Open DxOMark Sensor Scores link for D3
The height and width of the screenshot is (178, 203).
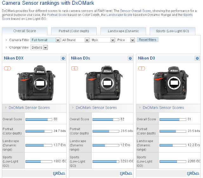163,108
